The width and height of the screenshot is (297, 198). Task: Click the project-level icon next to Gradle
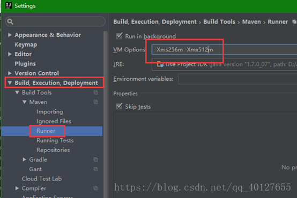[95, 159]
